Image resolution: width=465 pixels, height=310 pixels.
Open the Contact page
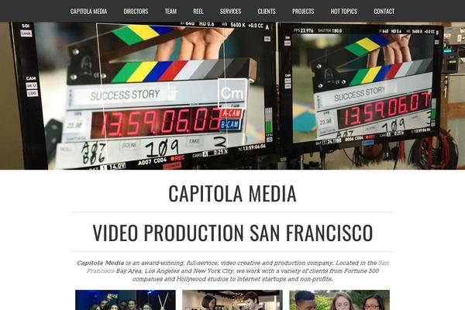coord(384,12)
